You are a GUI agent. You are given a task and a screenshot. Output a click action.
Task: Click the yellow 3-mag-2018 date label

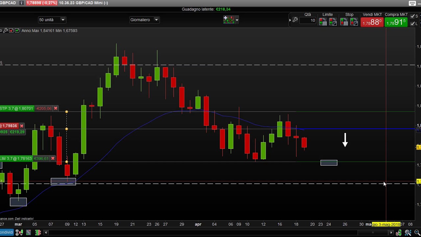point(386,224)
